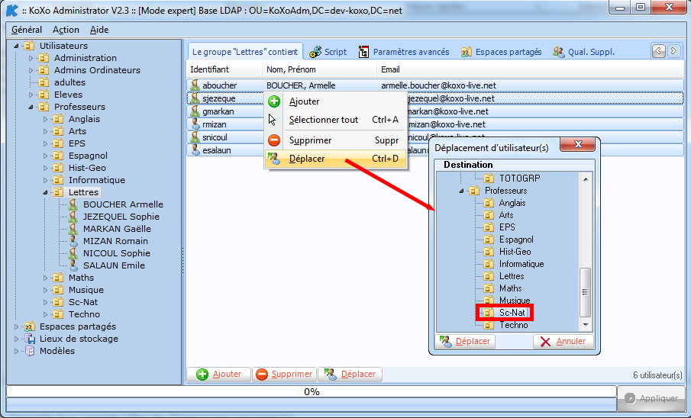Screen dimensions: 691x418
Task: Open the Qual. Suppl. tab
Action: point(583,52)
